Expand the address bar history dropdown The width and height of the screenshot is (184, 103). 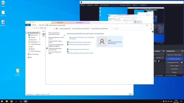(x=114, y=29)
